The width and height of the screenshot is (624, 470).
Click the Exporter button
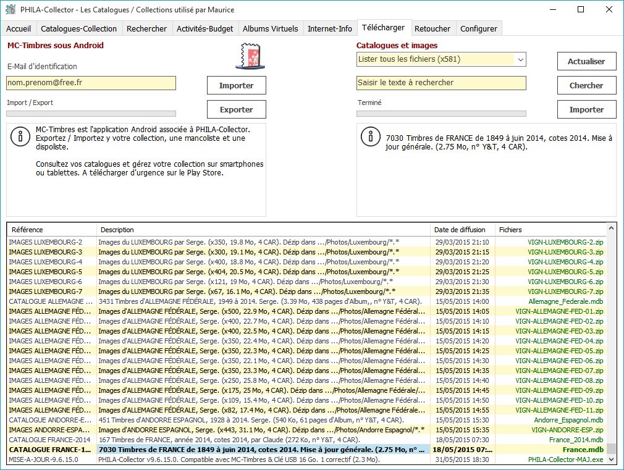[237, 109]
